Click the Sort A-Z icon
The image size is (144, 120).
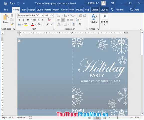74,24
